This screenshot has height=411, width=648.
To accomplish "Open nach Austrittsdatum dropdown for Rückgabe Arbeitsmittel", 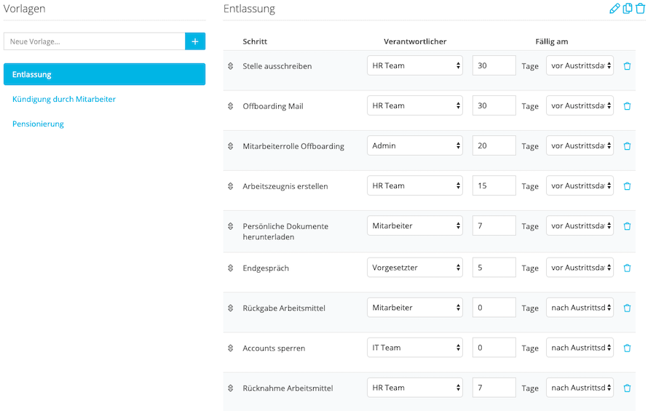I will coord(580,308).
